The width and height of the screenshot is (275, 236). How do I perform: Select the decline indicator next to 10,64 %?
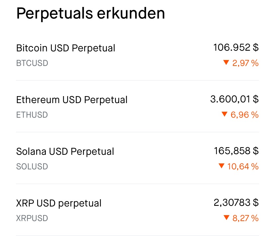point(222,166)
